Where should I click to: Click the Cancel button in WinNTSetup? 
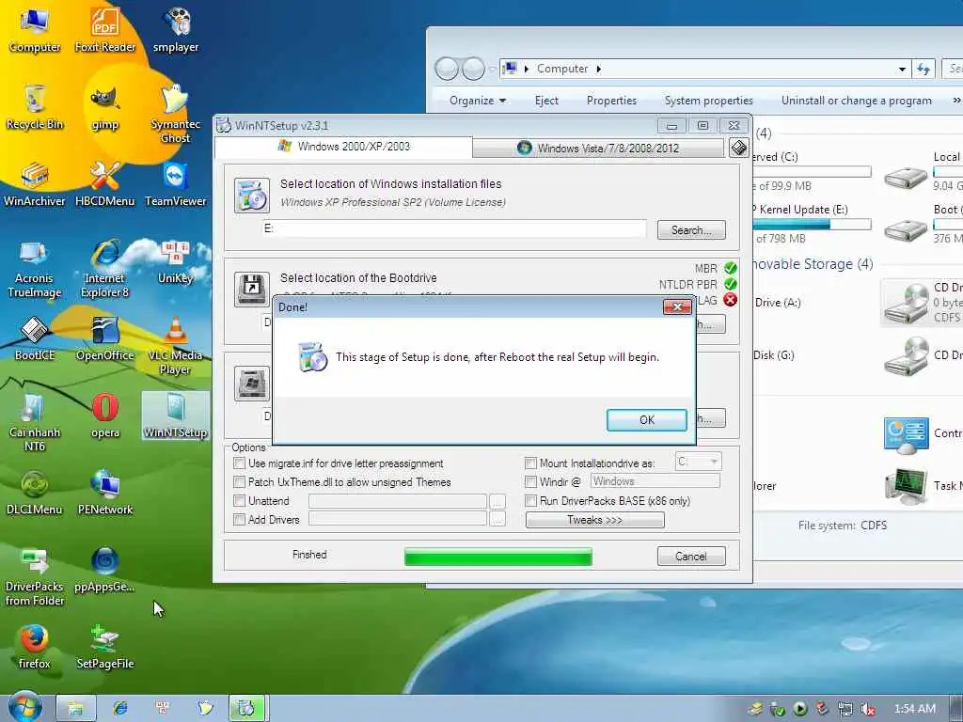coord(691,557)
